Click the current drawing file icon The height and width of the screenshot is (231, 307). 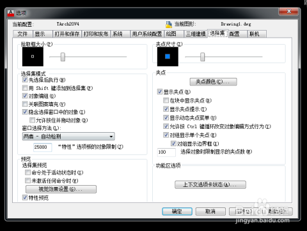169,24
